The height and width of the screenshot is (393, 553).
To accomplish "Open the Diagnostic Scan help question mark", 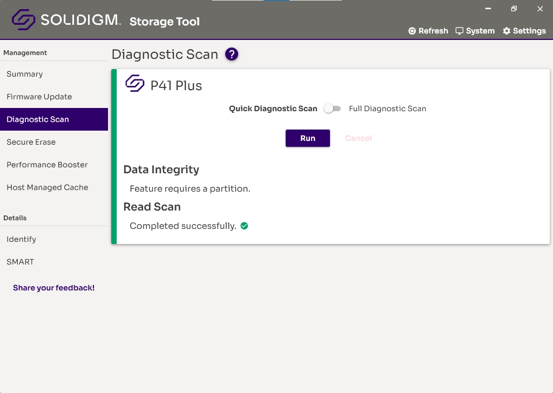I will [232, 55].
